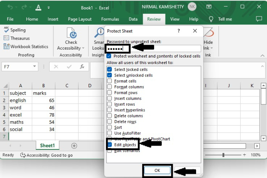Select cell containing english
This screenshot has height=178, width=267.
21,100
